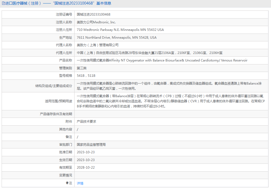Click the intended-use text mentioning CPB
The height and width of the screenshot is (189, 271).
(171, 101)
